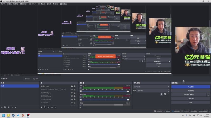Image resolution: width=211 pixels, height=118 pixels.
Task: Open OBS Studio from the Windows taskbar
Action: tap(28, 115)
